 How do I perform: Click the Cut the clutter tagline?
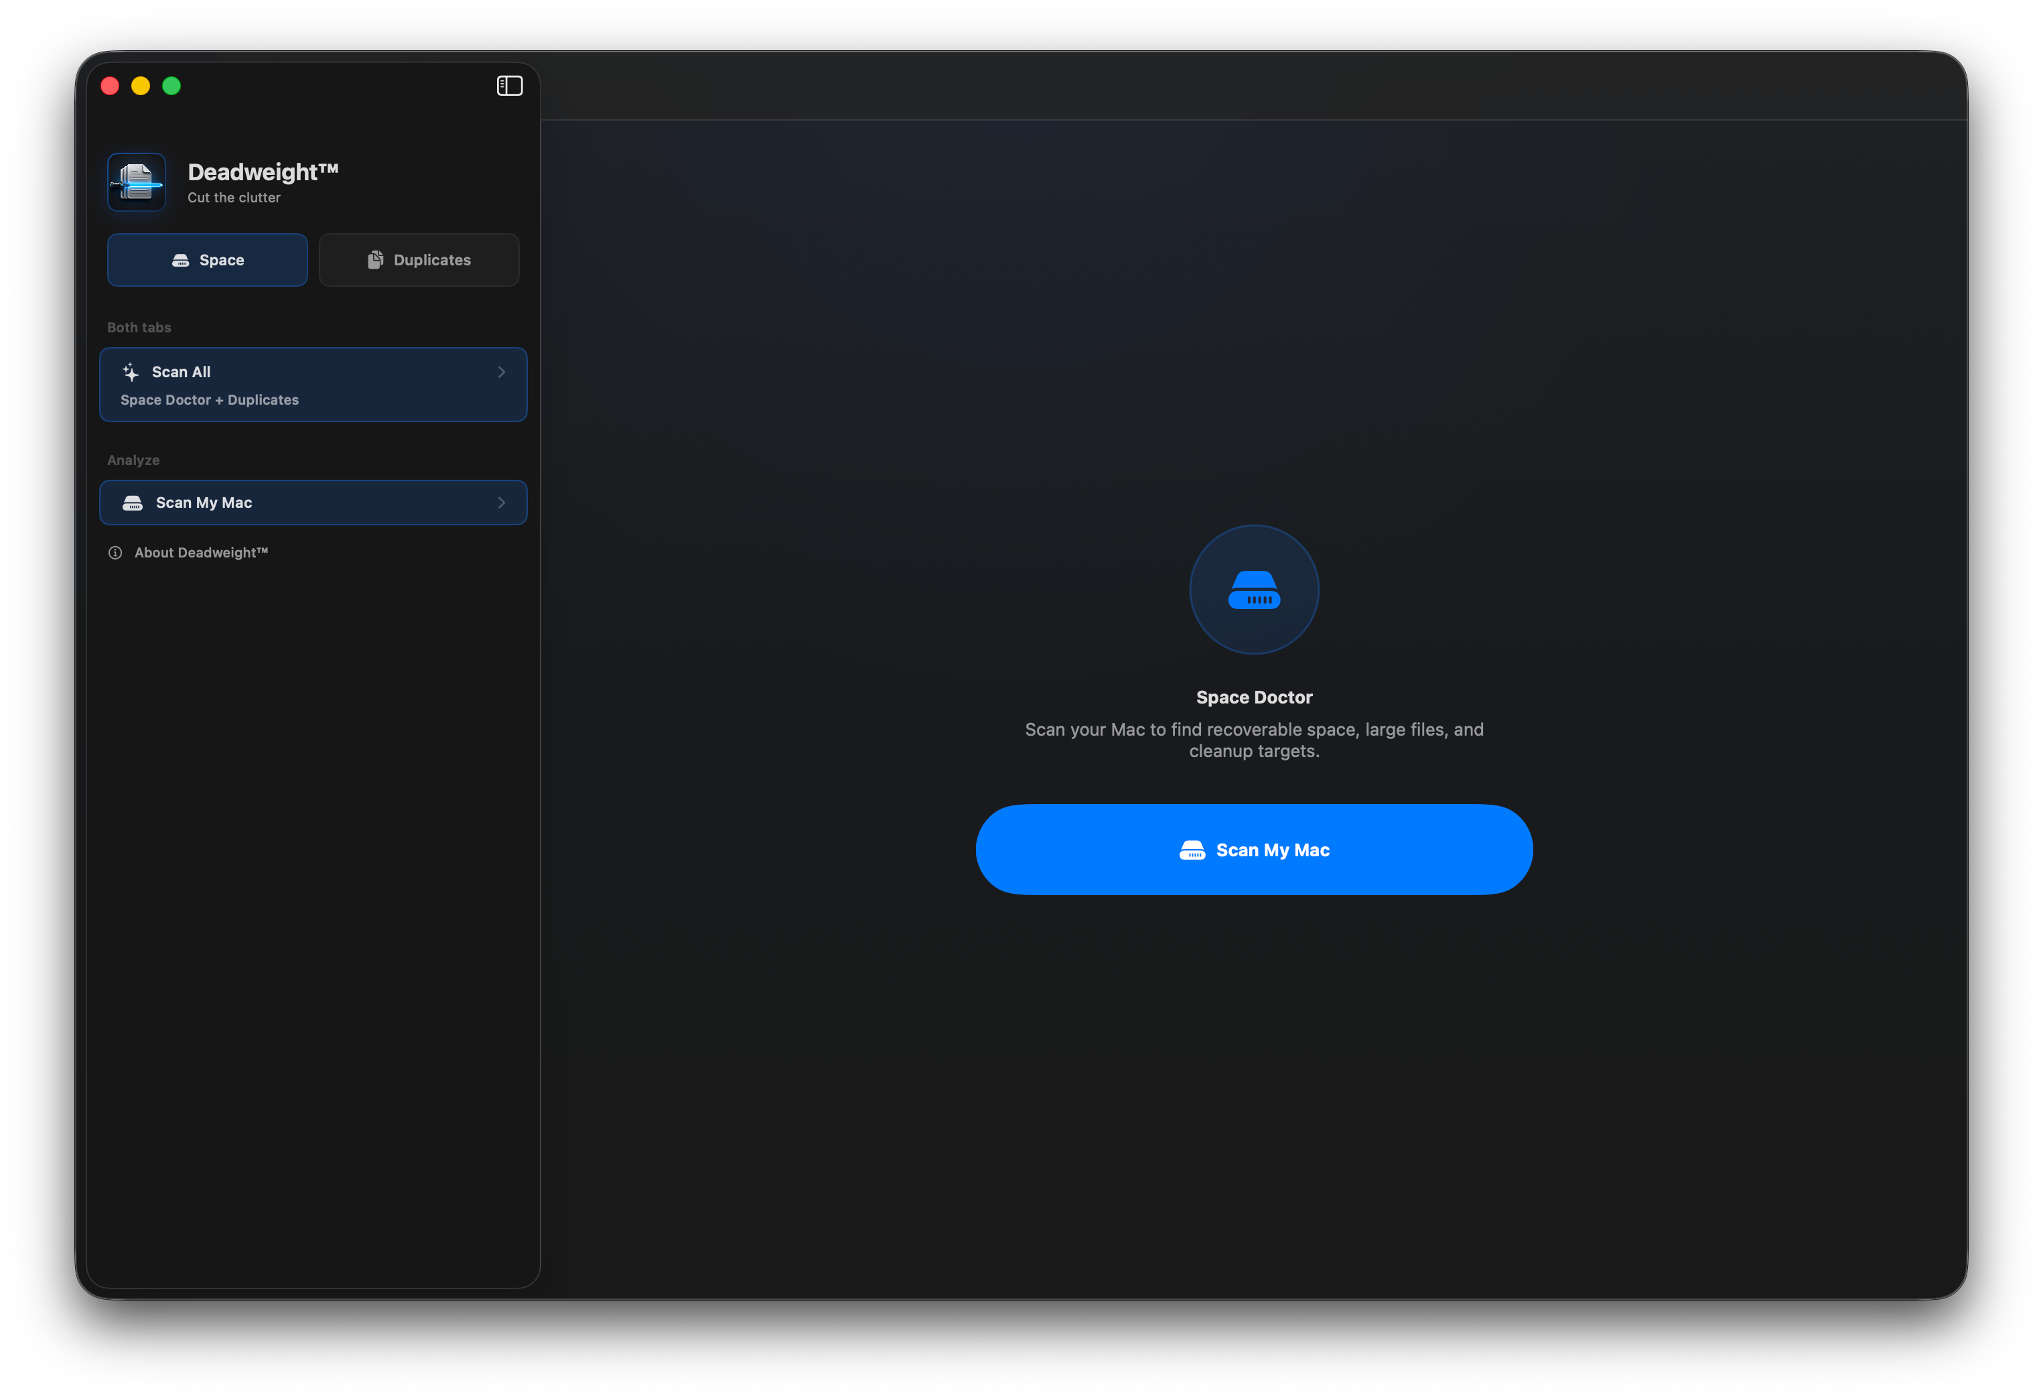[x=234, y=198]
